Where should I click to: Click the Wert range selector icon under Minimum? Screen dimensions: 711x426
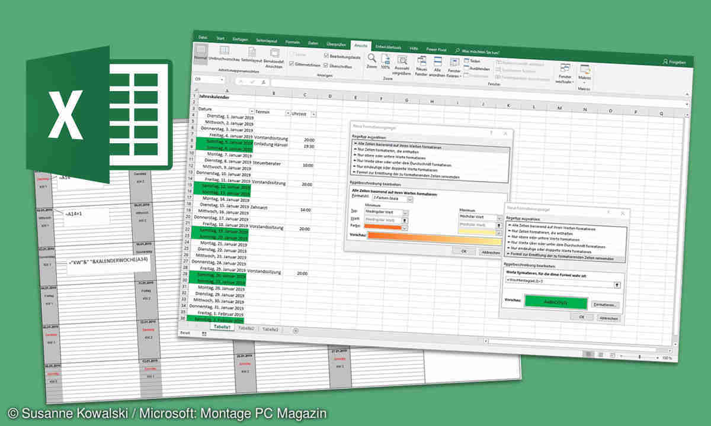[405, 221]
